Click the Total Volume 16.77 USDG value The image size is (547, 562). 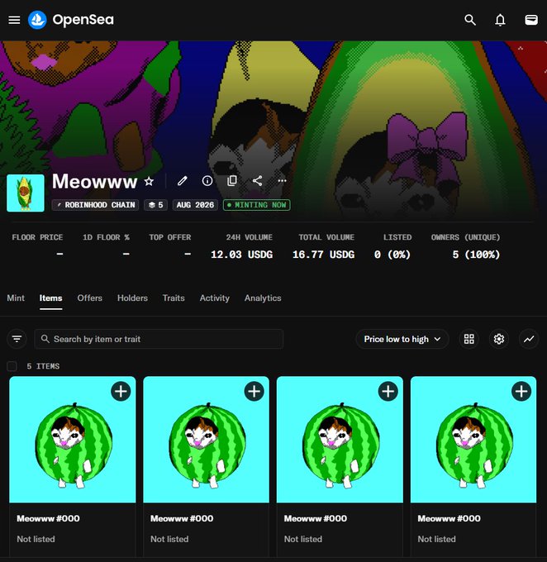coord(323,255)
